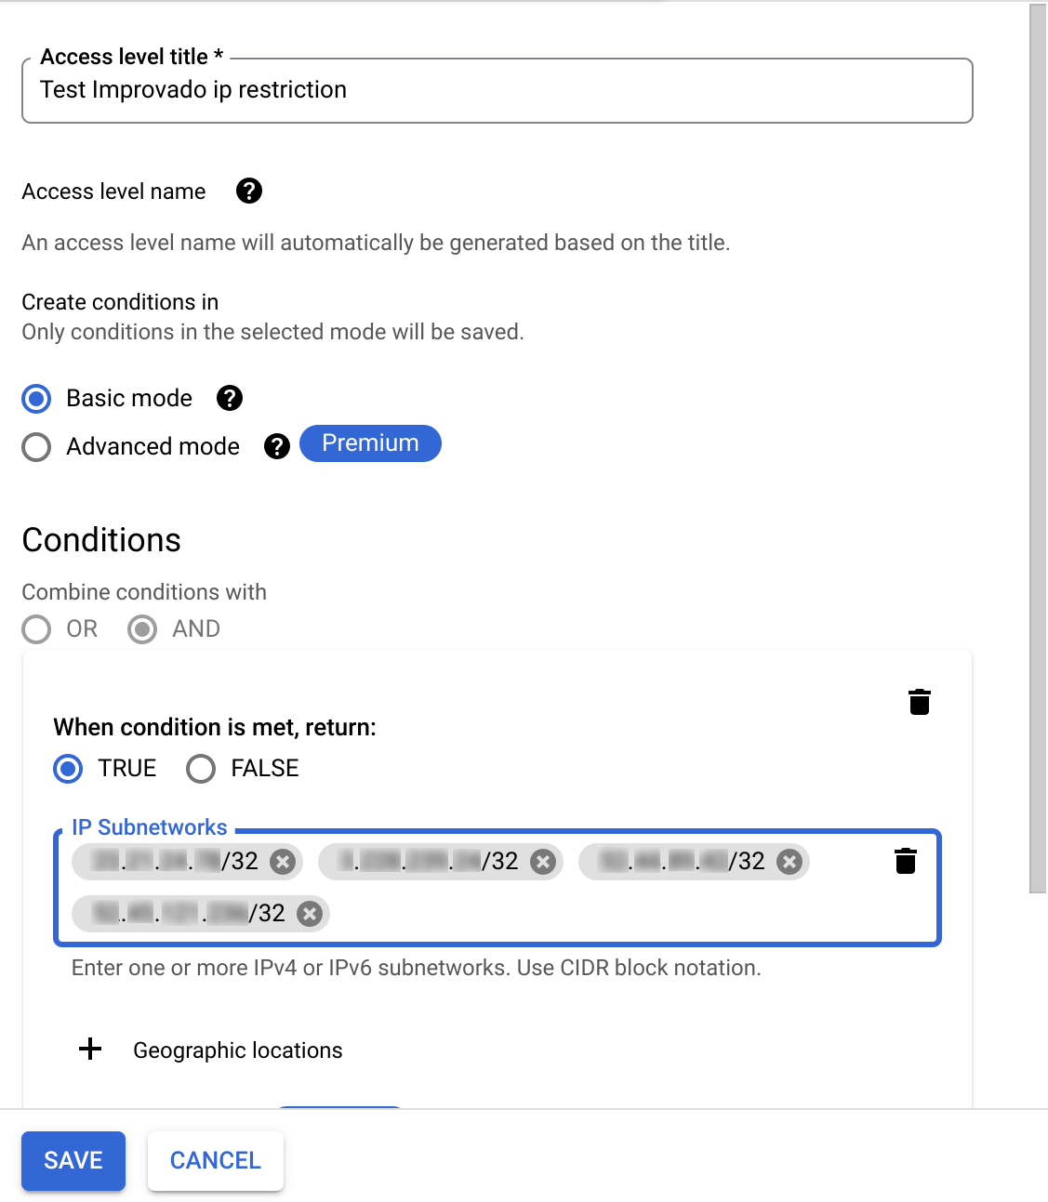Open the Access level name help icon
The height and width of the screenshot is (1202, 1048).
click(x=248, y=191)
